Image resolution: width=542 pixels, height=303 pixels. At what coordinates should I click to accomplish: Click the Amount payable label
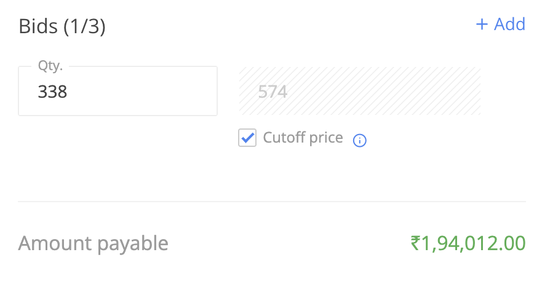click(x=93, y=243)
